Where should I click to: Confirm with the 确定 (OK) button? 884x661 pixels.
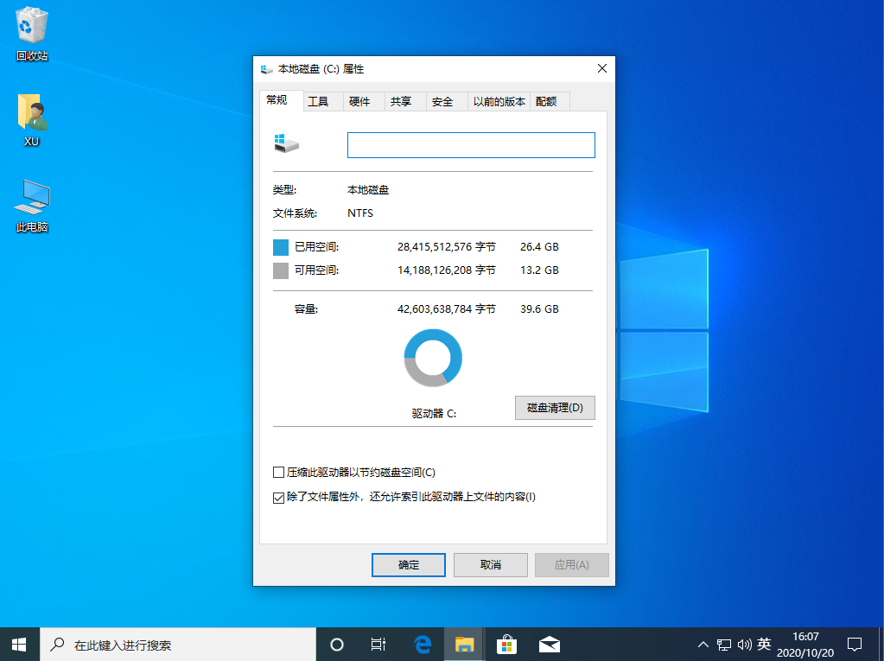pos(409,564)
